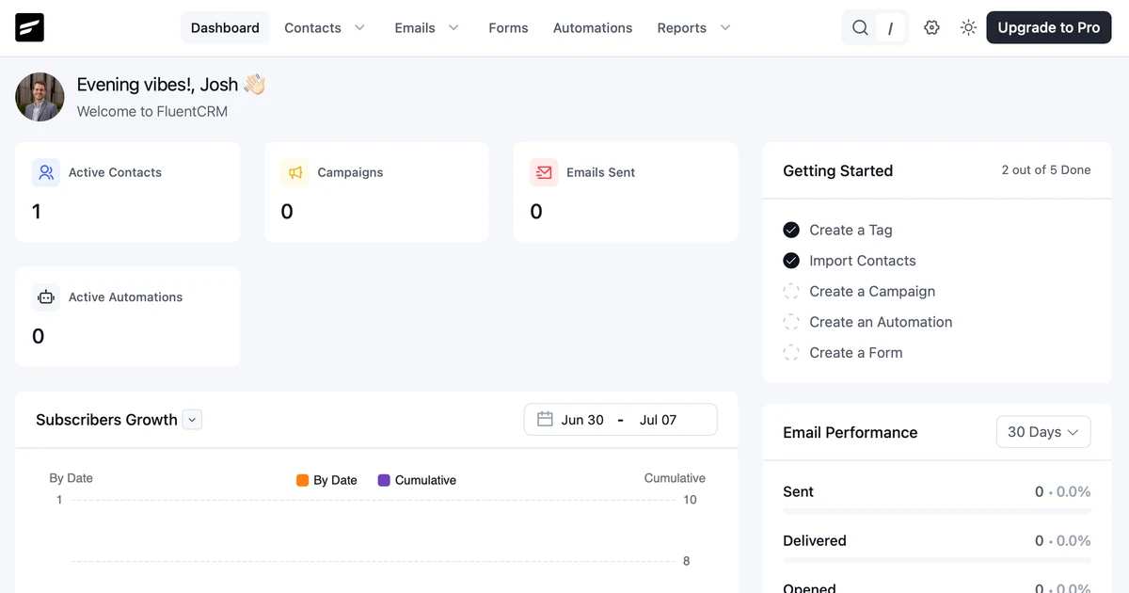Screen dimensions: 1129x593
Task: Open the Create a Tag step link
Action: point(851,230)
